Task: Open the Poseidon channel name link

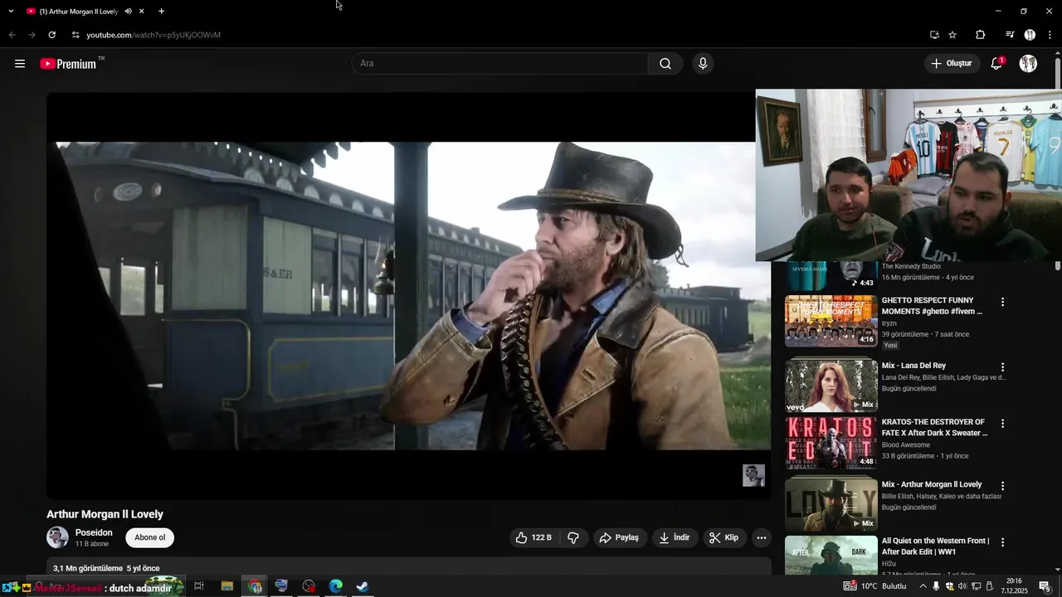Action: (x=94, y=532)
